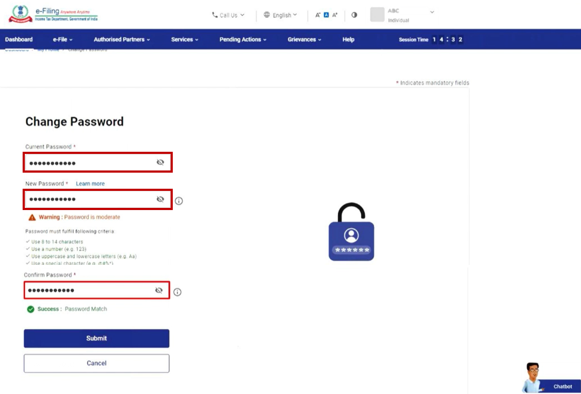This screenshot has width=581, height=394.
Task: Select the default font size icon
Action: [326, 15]
